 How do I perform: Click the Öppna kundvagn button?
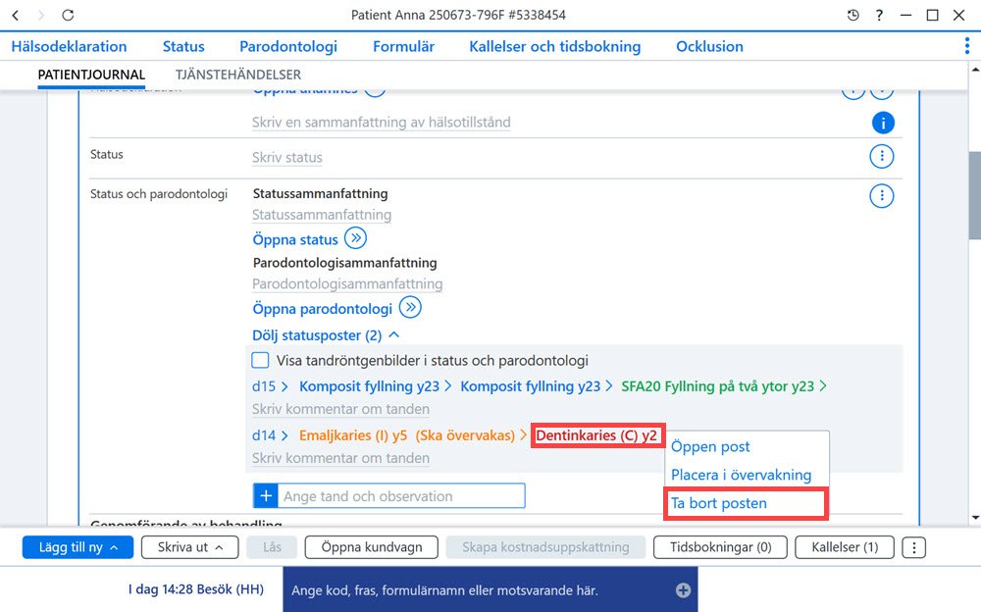point(372,547)
